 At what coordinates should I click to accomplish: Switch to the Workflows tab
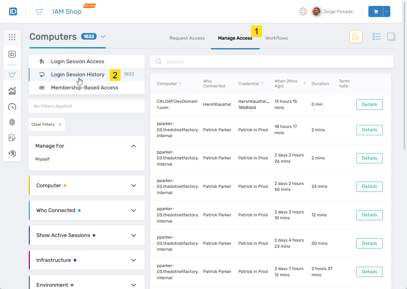tap(276, 38)
